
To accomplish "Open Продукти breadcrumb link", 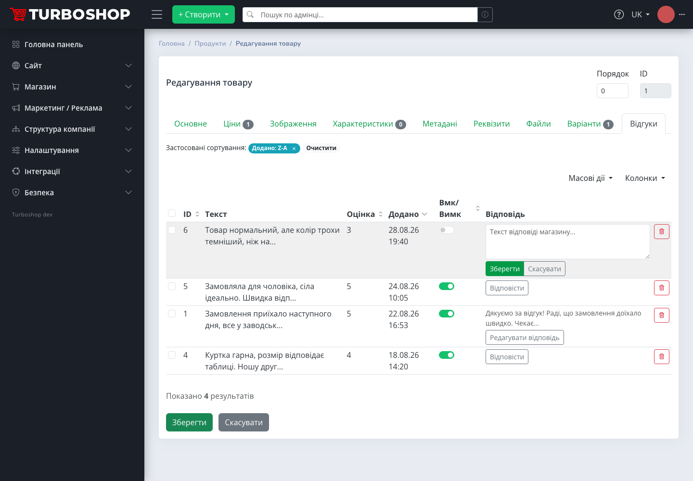I will tap(210, 43).
